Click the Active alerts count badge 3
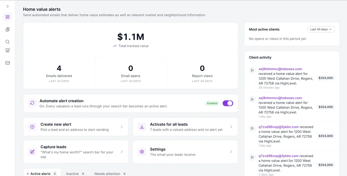Viewport: 347px width, 176px height. click(x=55, y=174)
